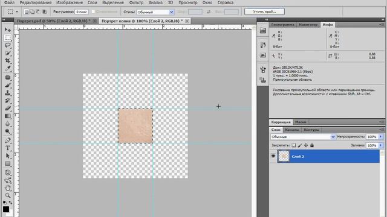Screen dimensions: 387x217
Task: Hide layer Слой 2 with eye icon
Action: pyautogui.click(x=273, y=156)
